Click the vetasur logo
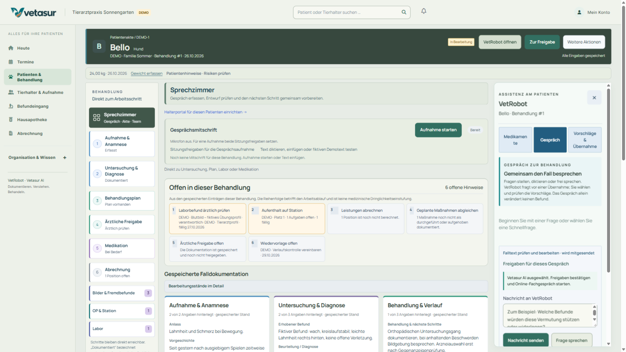The height and width of the screenshot is (352, 626). [34, 12]
